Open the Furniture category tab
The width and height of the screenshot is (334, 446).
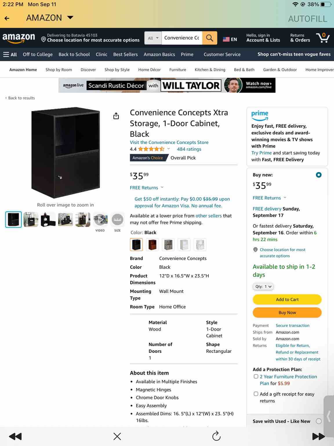click(178, 70)
